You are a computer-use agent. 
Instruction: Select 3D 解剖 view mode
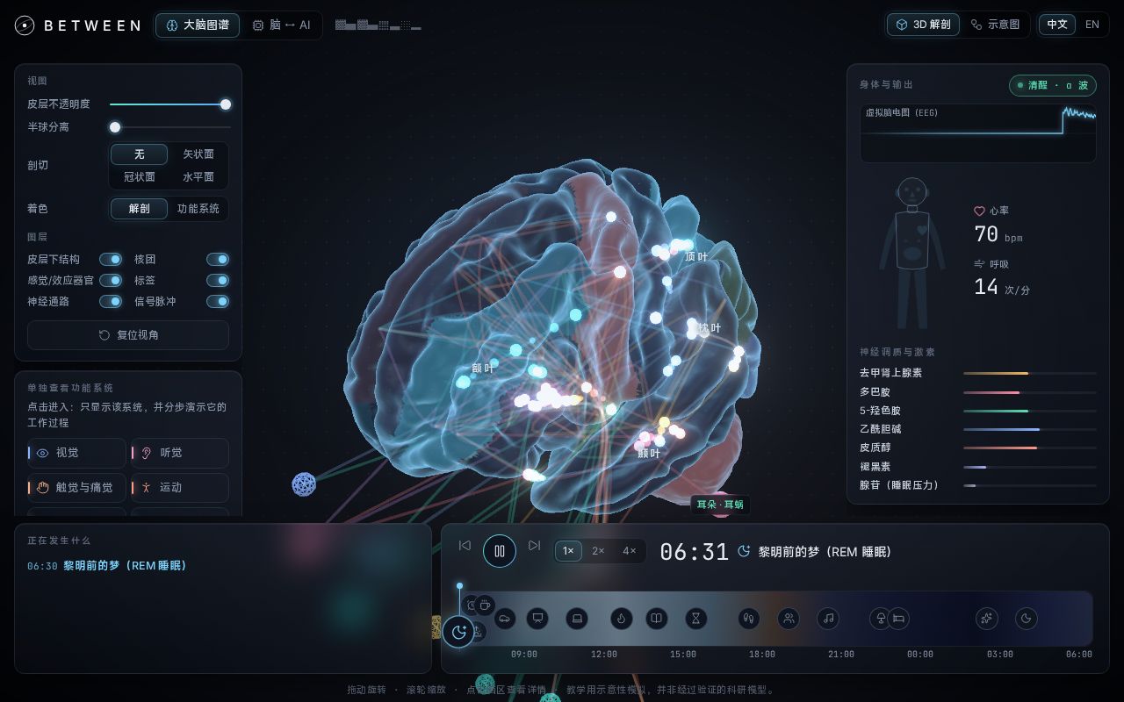point(923,25)
